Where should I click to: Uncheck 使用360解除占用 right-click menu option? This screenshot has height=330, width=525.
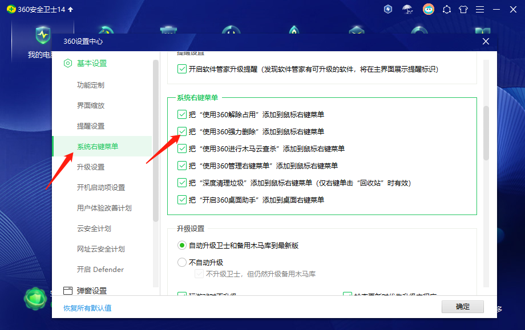click(182, 114)
